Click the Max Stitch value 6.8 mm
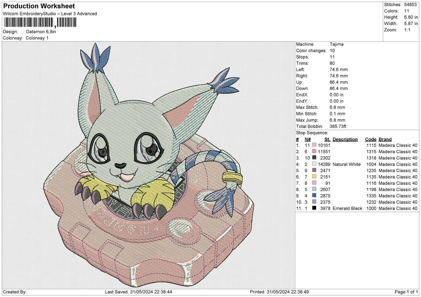The image size is (421, 297). 337,107
